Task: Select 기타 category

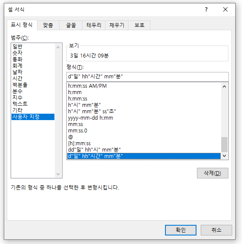Action: click(x=33, y=110)
